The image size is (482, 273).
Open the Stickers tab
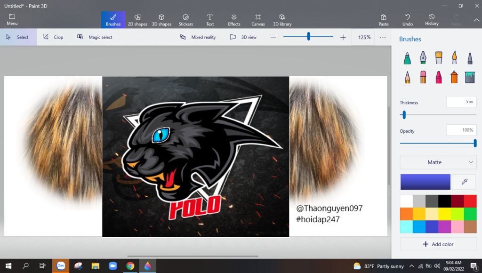[185, 20]
